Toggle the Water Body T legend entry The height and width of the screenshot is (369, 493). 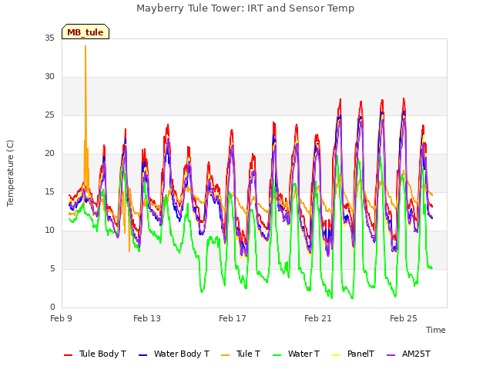point(174,354)
